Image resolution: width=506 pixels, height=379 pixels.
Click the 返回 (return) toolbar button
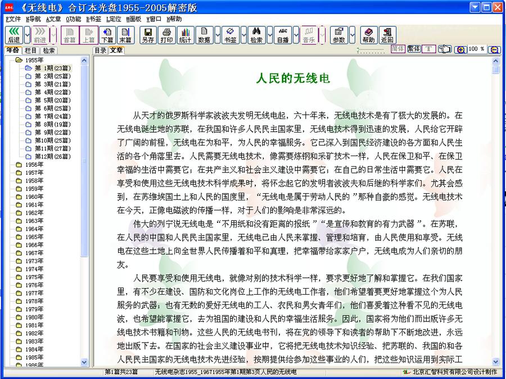(387, 35)
